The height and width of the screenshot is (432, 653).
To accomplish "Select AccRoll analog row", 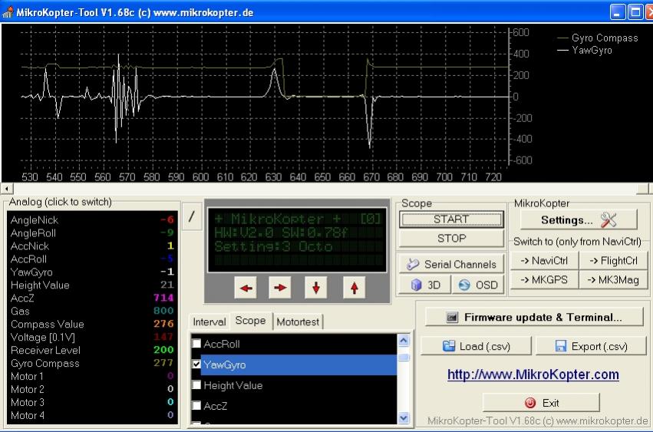I will click(x=91, y=259).
